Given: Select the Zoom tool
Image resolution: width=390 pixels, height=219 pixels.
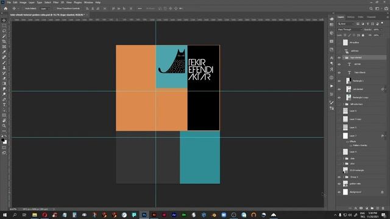Looking at the screenshot, I should [x=4, y=126].
